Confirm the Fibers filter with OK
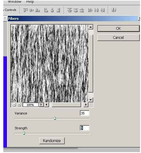 point(118,29)
